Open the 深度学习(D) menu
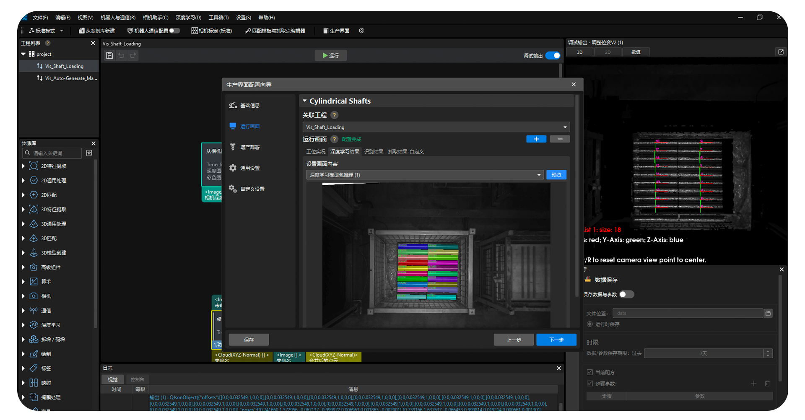 (188, 18)
